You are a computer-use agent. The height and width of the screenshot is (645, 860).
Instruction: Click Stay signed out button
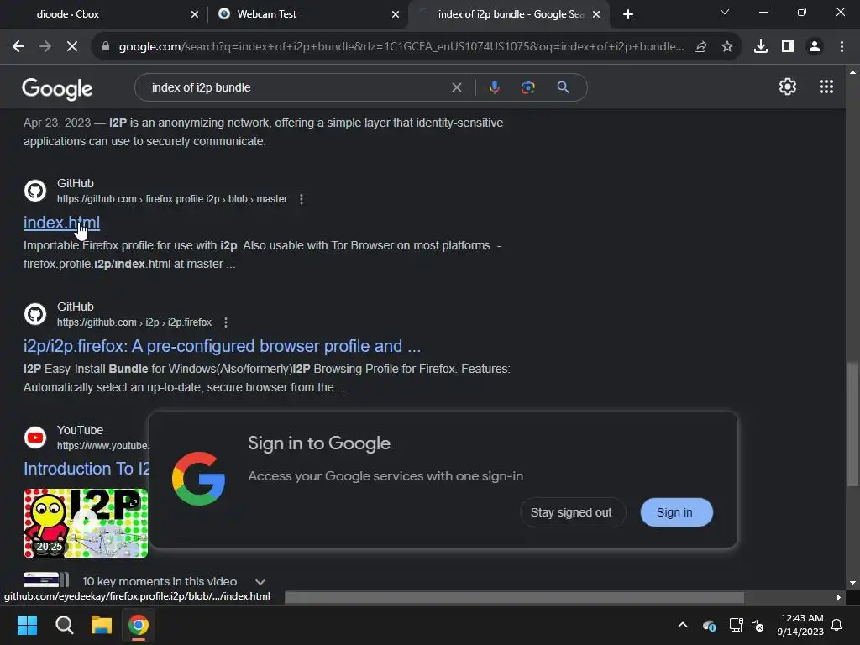coord(571,512)
